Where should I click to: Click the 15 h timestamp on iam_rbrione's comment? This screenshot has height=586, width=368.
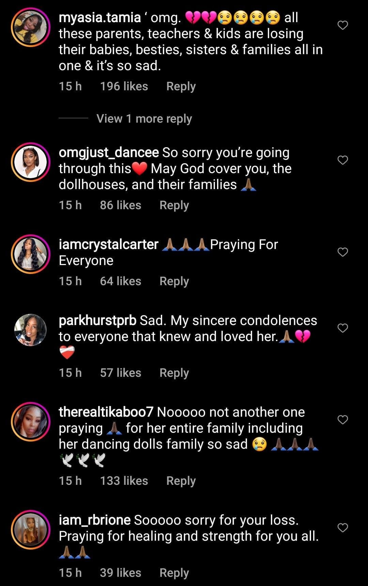pyautogui.click(x=70, y=572)
